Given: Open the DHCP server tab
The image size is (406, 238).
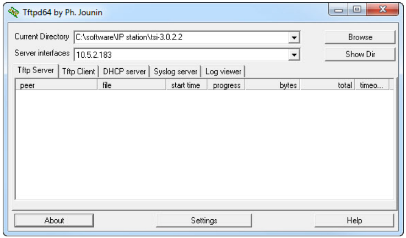Looking at the screenshot, I should (124, 71).
